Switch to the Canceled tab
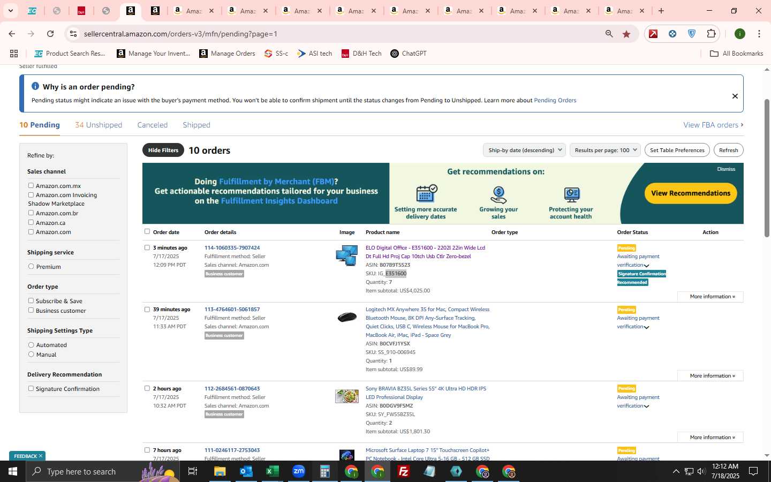 coord(153,125)
